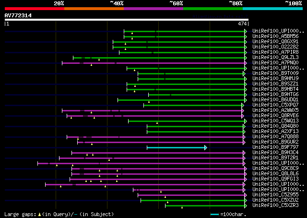This screenshot has width=307, height=218.
Task: Click the green arrowhead ending the C5XPQ7 alignment
Action: (243, 105)
